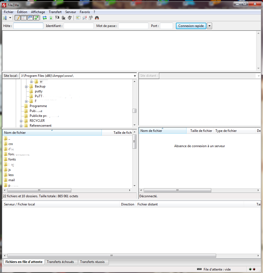Viewport: 263px width, 273px height.
Task: Sort remote list by Type de fichier
Action: (x=234, y=131)
